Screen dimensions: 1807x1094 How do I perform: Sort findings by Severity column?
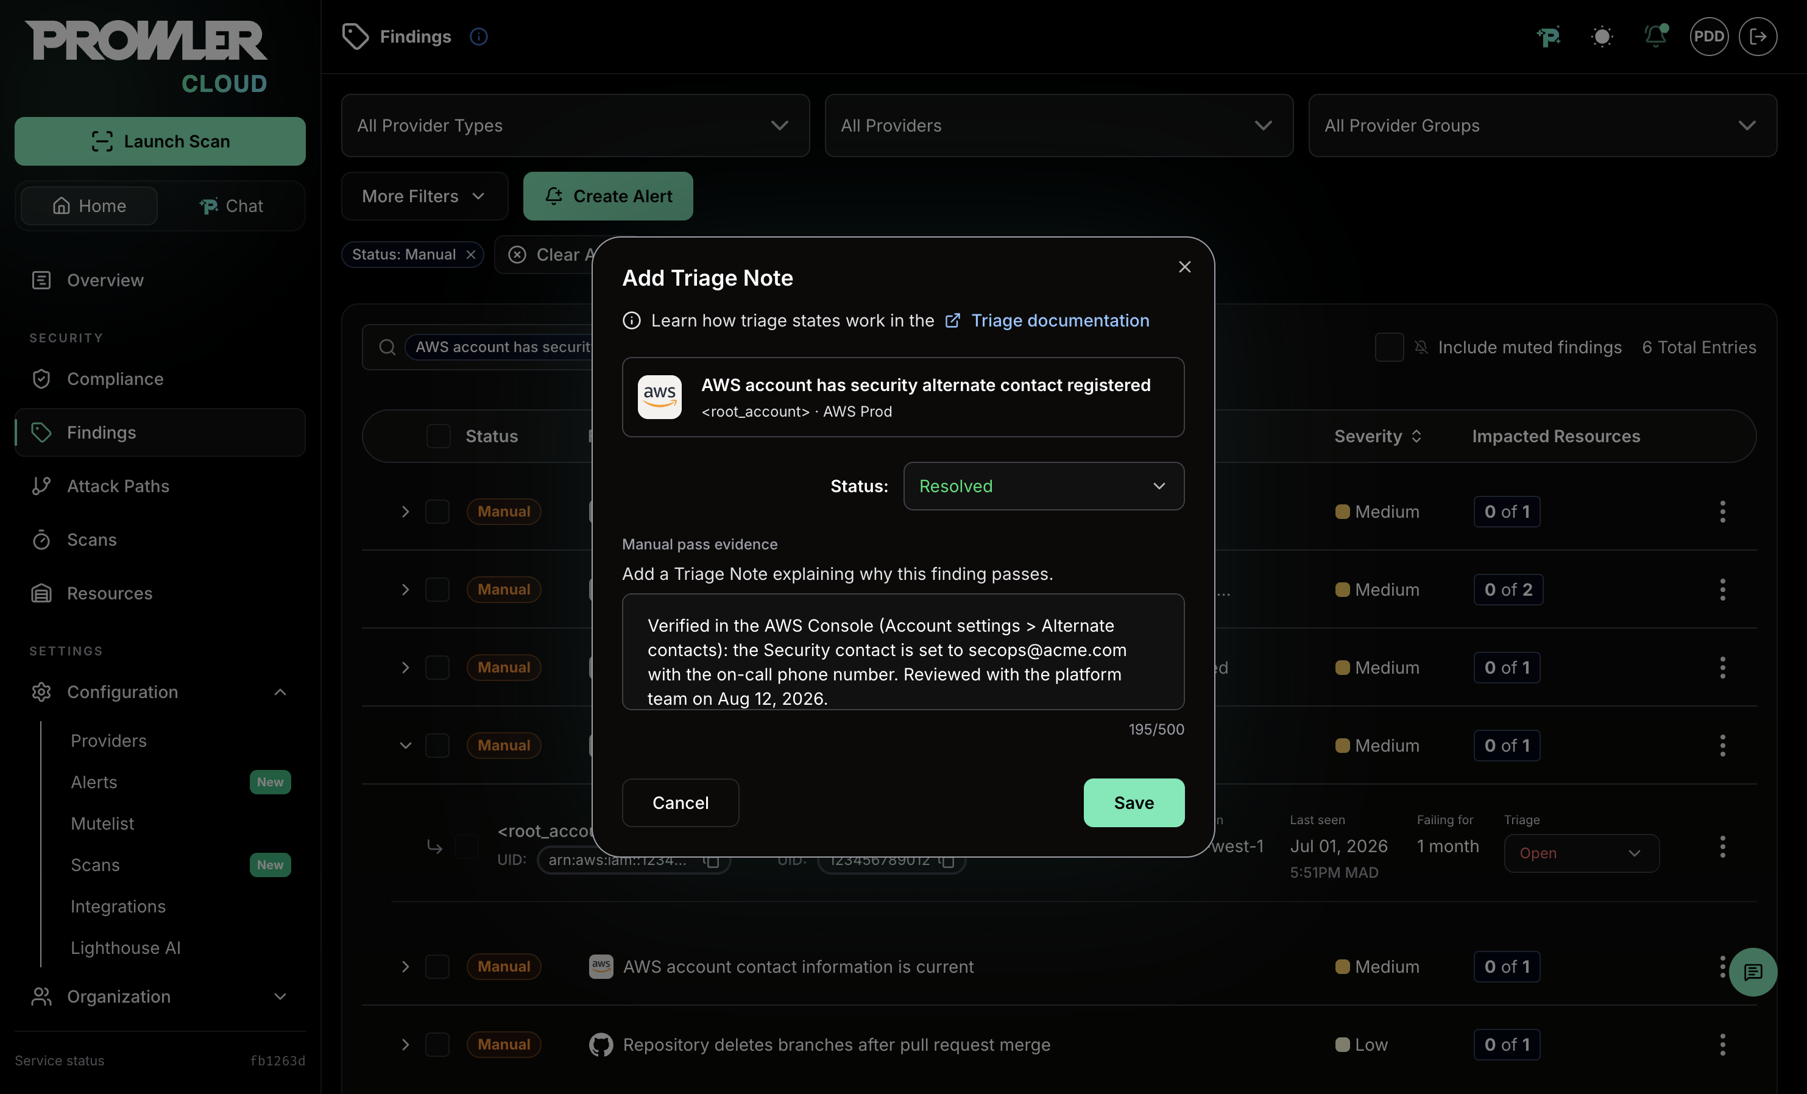pos(1378,436)
